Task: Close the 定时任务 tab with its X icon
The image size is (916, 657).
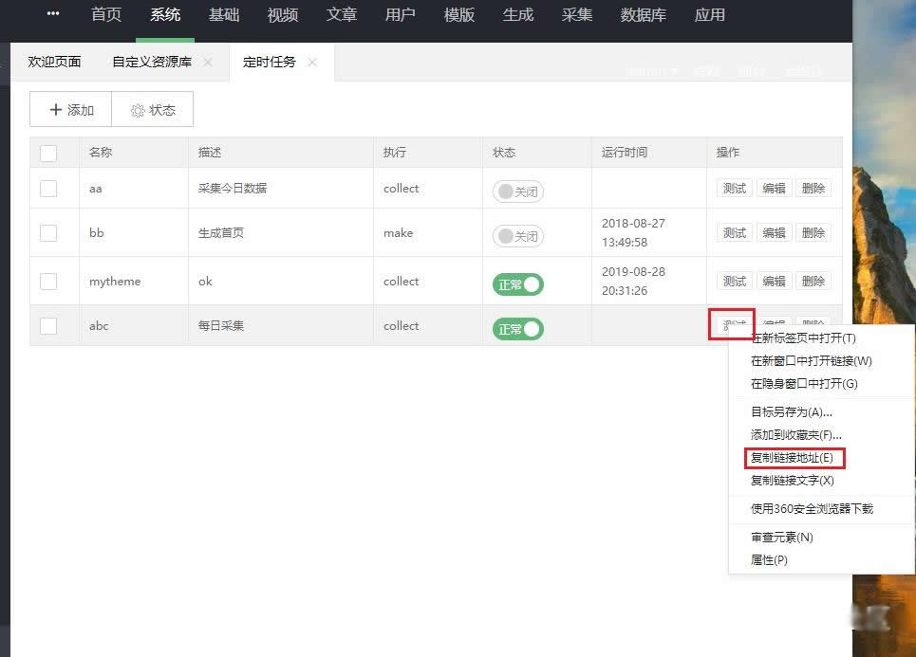Action: click(311, 60)
